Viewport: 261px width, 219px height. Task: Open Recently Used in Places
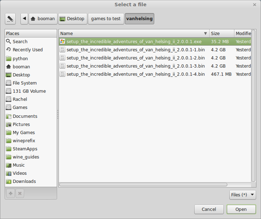tap(31, 50)
